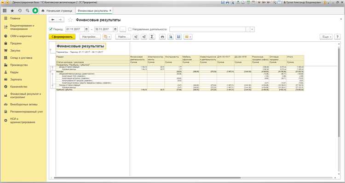Open the send-by-email dropdown button
The height and width of the screenshot is (183, 345).
pyautogui.click(x=188, y=37)
